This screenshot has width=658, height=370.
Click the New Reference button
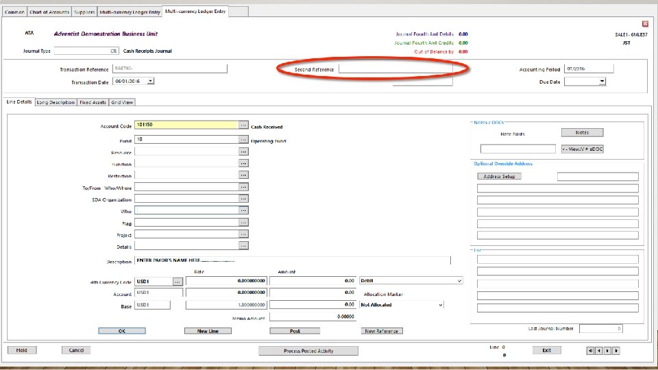382,331
